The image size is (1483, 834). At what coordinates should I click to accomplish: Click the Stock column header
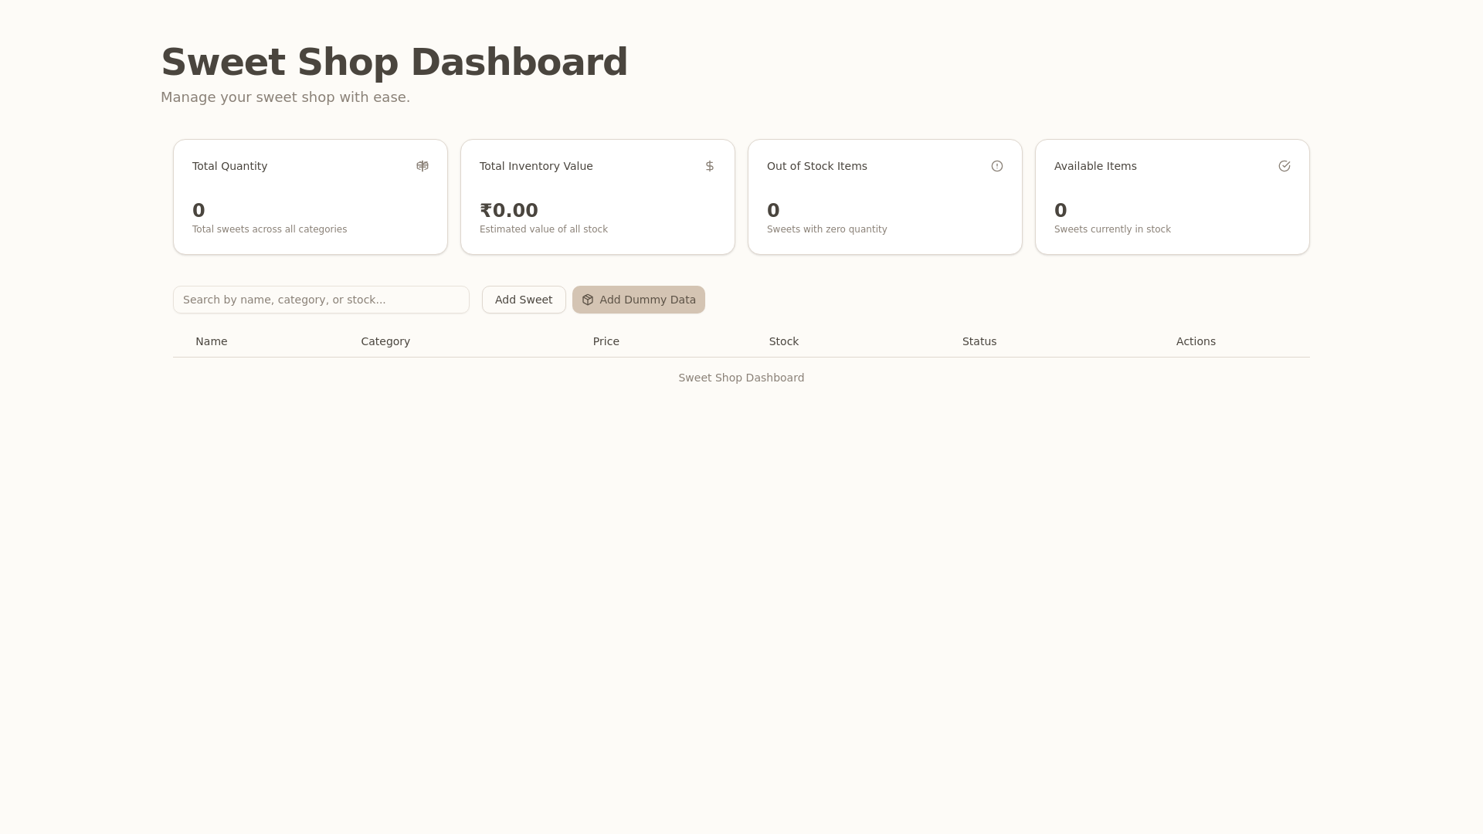(x=784, y=341)
